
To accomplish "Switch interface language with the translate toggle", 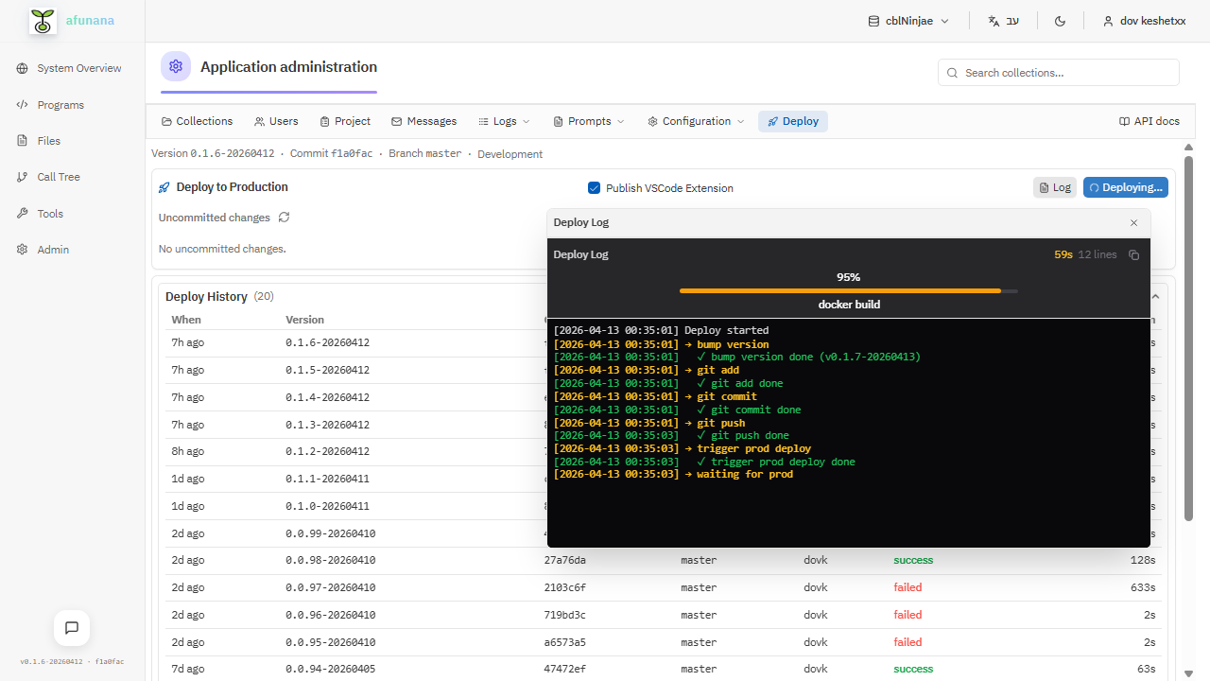I will click(1003, 20).
